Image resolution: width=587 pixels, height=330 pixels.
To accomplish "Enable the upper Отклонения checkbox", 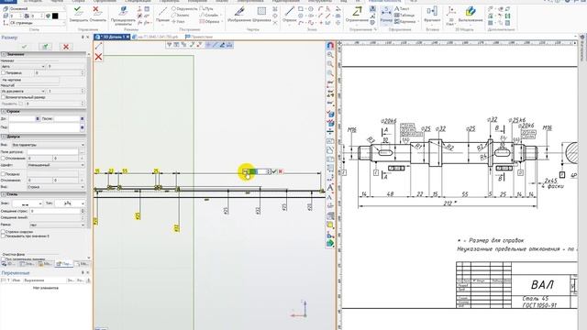I will 4,159.
